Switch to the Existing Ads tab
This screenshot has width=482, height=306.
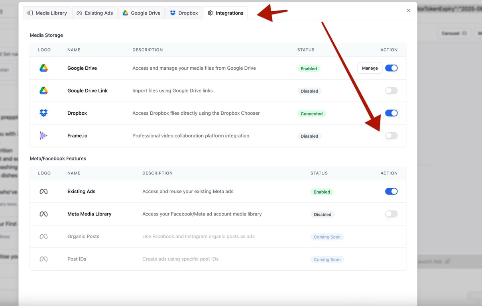(x=94, y=13)
